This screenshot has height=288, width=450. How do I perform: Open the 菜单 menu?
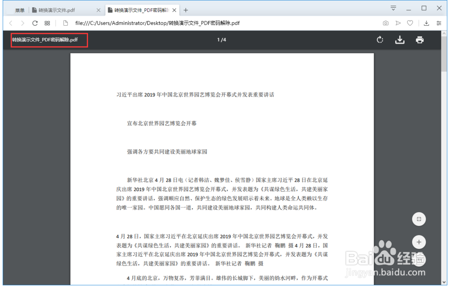click(19, 9)
